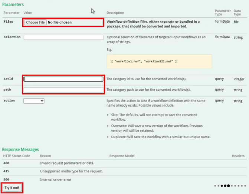
Task: Click the Parameters section heading
Action: [x=13, y=4]
